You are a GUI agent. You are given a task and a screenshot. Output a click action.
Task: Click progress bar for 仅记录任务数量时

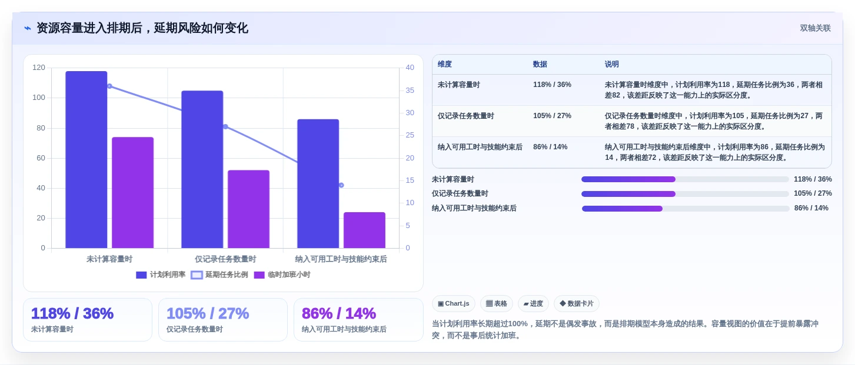pos(685,194)
